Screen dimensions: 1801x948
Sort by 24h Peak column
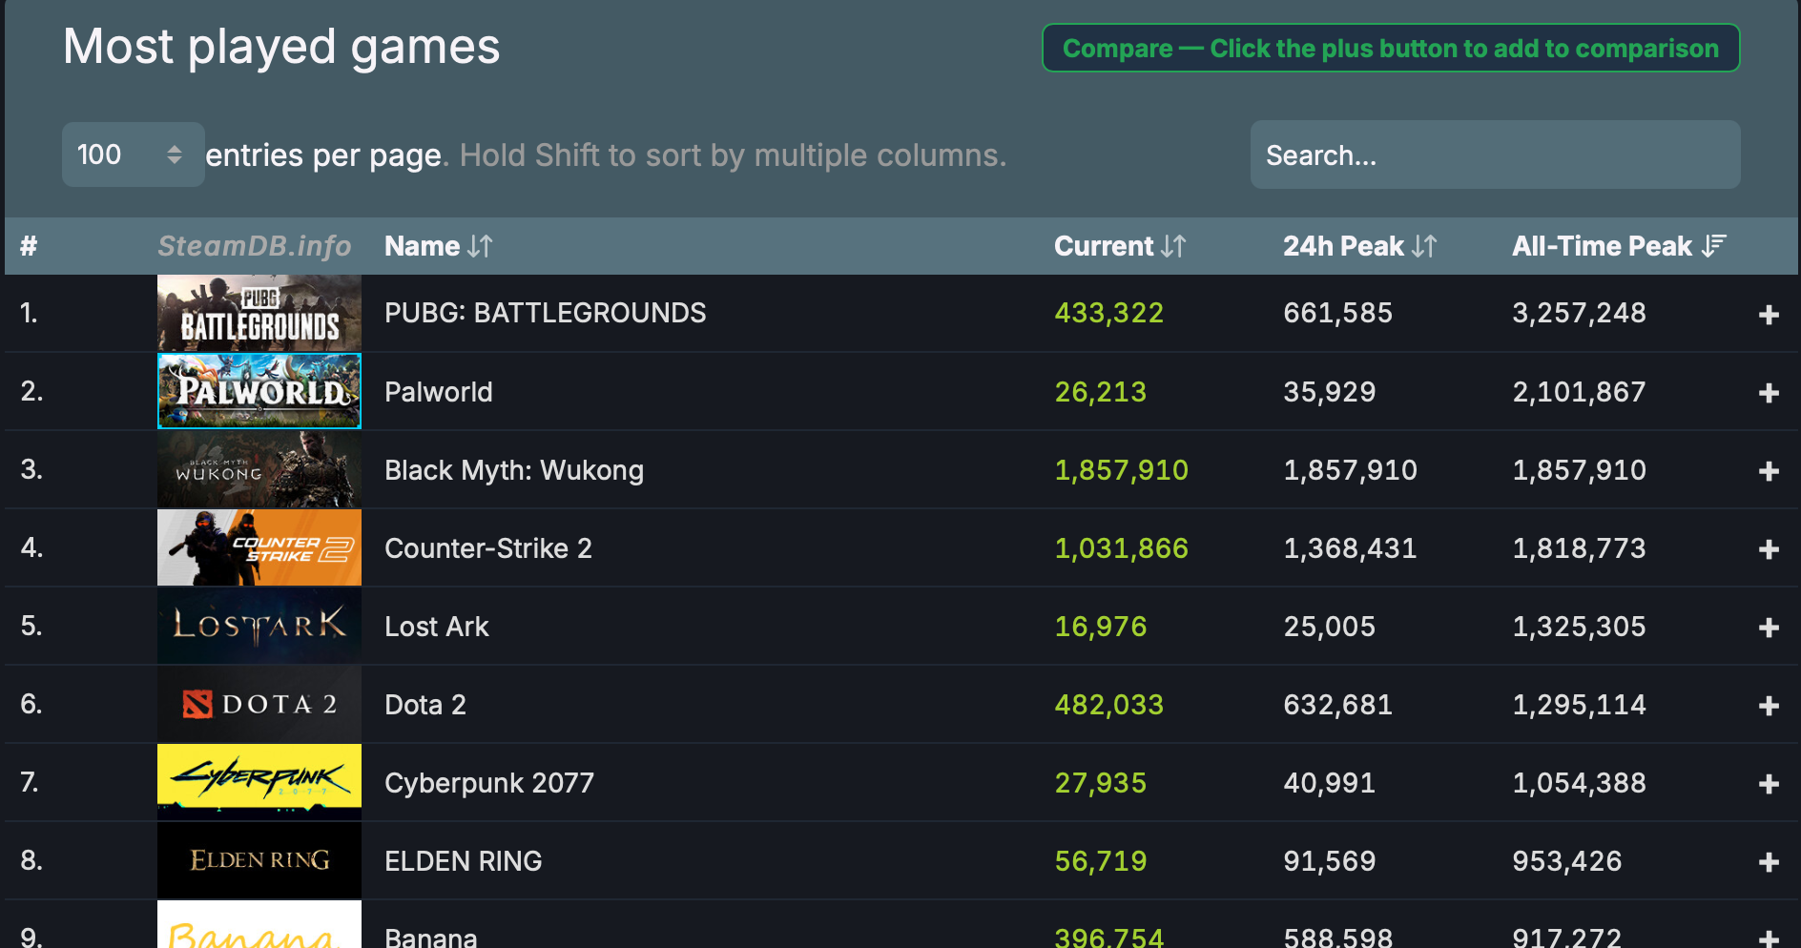click(1359, 246)
